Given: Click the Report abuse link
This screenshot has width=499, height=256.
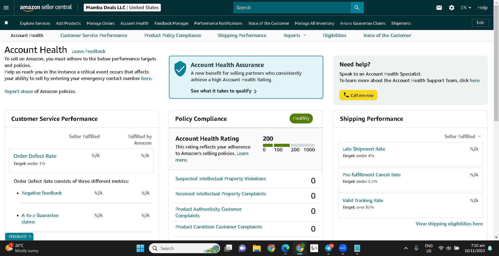Looking at the screenshot, I should [19, 91].
